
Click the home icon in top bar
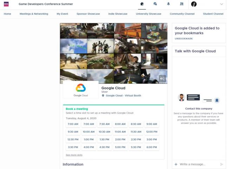pyautogui.click(x=142, y=4)
